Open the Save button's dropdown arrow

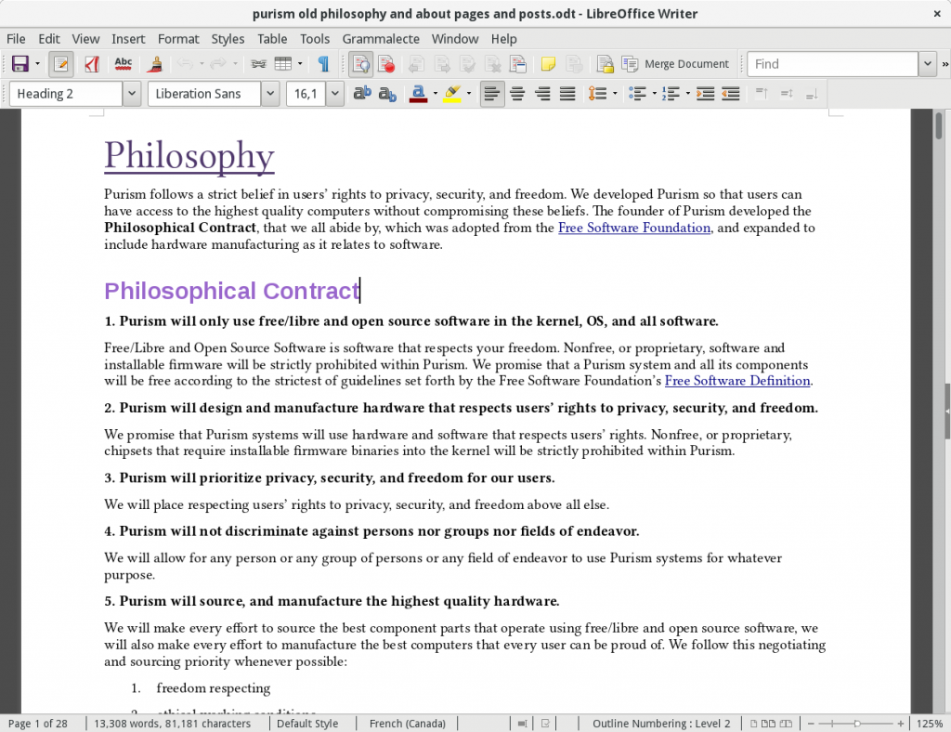point(37,64)
